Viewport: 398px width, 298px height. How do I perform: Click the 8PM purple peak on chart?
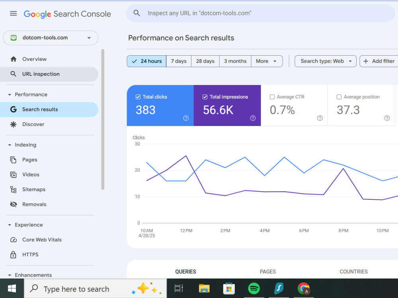pyautogui.click(x=343, y=168)
